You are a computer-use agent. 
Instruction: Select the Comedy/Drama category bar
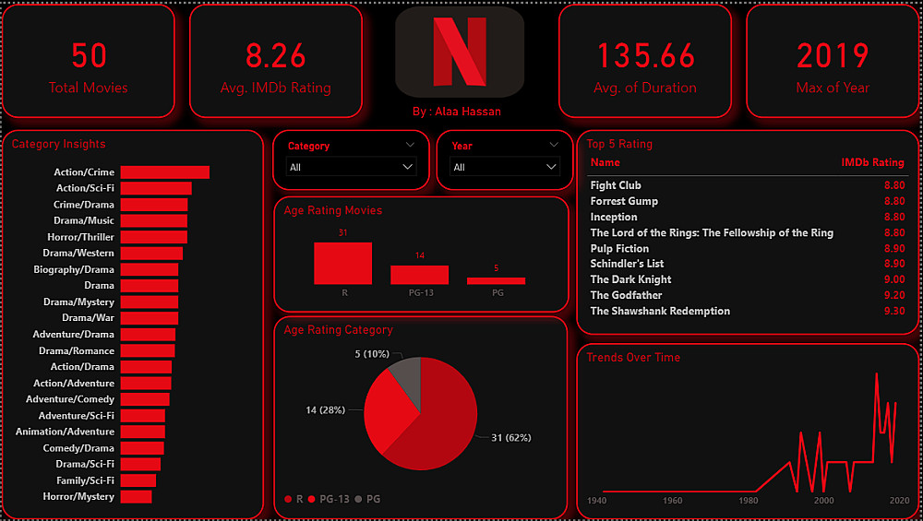pos(142,448)
